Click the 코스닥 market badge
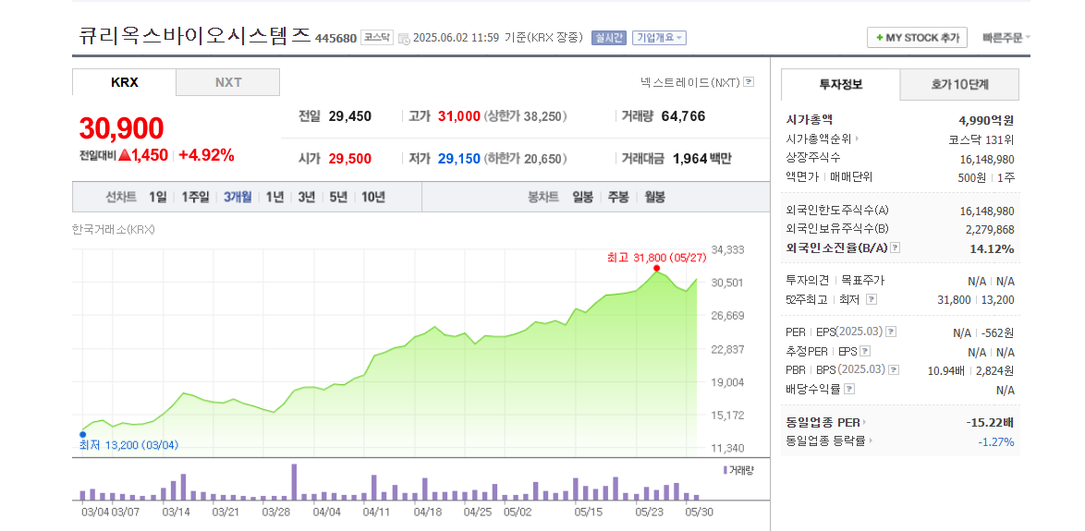Viewport: 1085px width, 531px height. tap(377, 37)
